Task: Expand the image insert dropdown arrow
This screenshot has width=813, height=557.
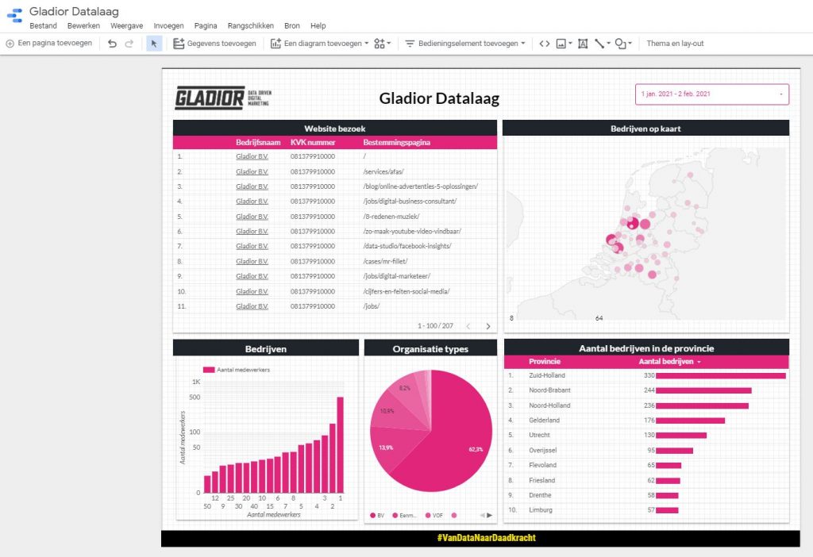Action: coord(570,43)
